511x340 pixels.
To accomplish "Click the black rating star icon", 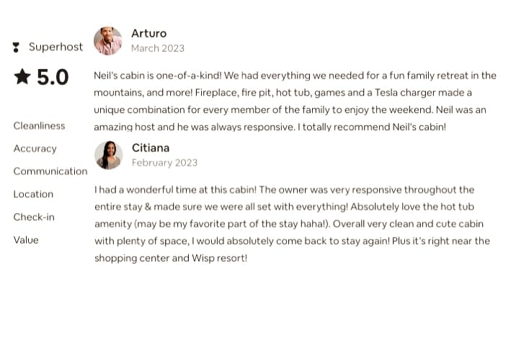I will click(22, 76).
